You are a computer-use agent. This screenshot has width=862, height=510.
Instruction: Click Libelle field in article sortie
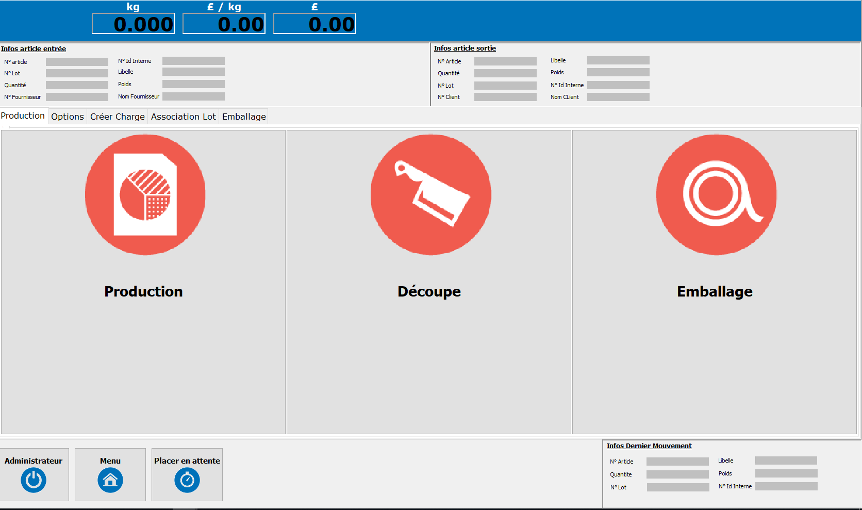point(618,60)
